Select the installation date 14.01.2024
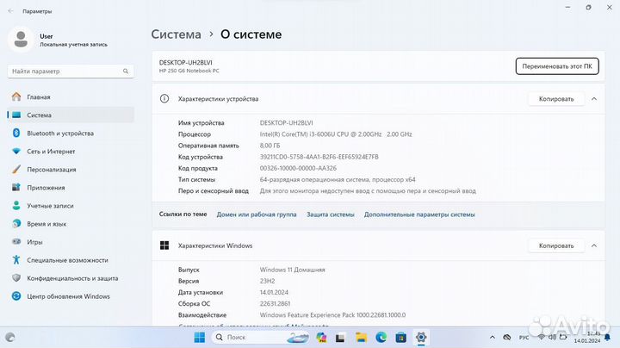This screenshot has width=620, height=348. tap(274, 292)
